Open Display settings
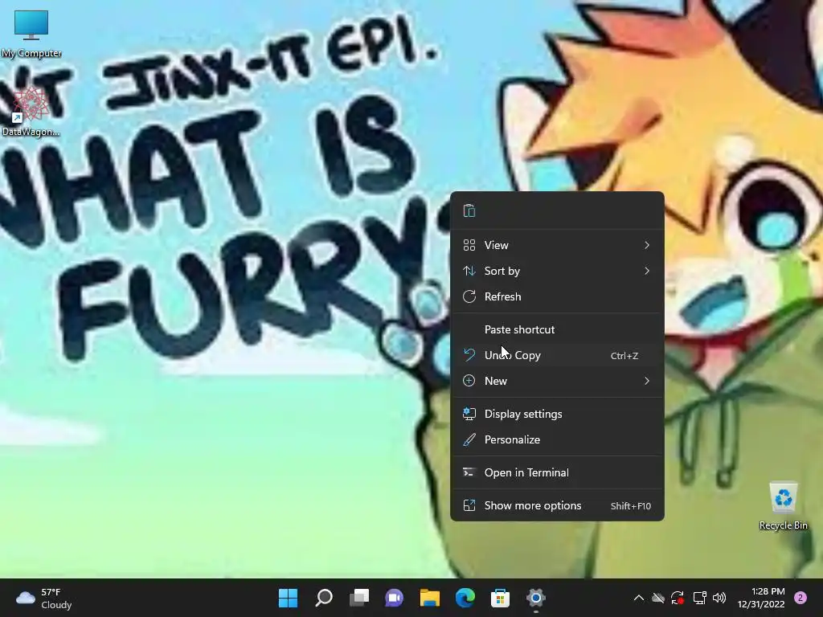The width and height of the screenshot is (823, 617). [x=558, y=414]
